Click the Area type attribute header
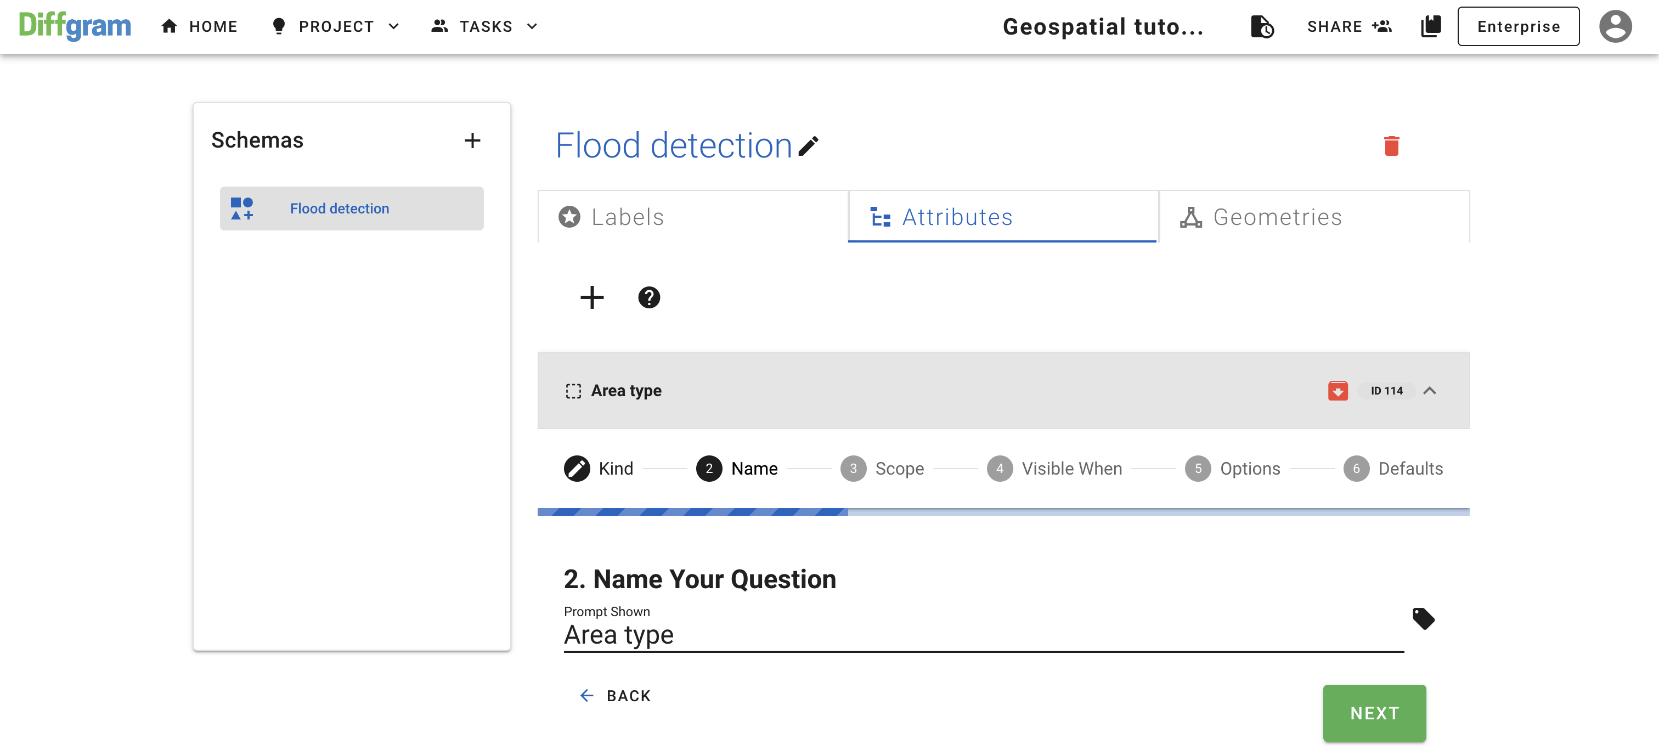 click(x=1003, y=390)
